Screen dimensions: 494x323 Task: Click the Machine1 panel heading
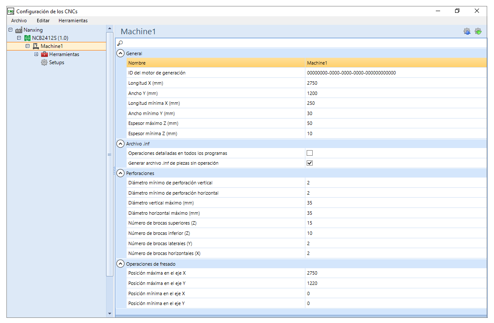[138, 32]
